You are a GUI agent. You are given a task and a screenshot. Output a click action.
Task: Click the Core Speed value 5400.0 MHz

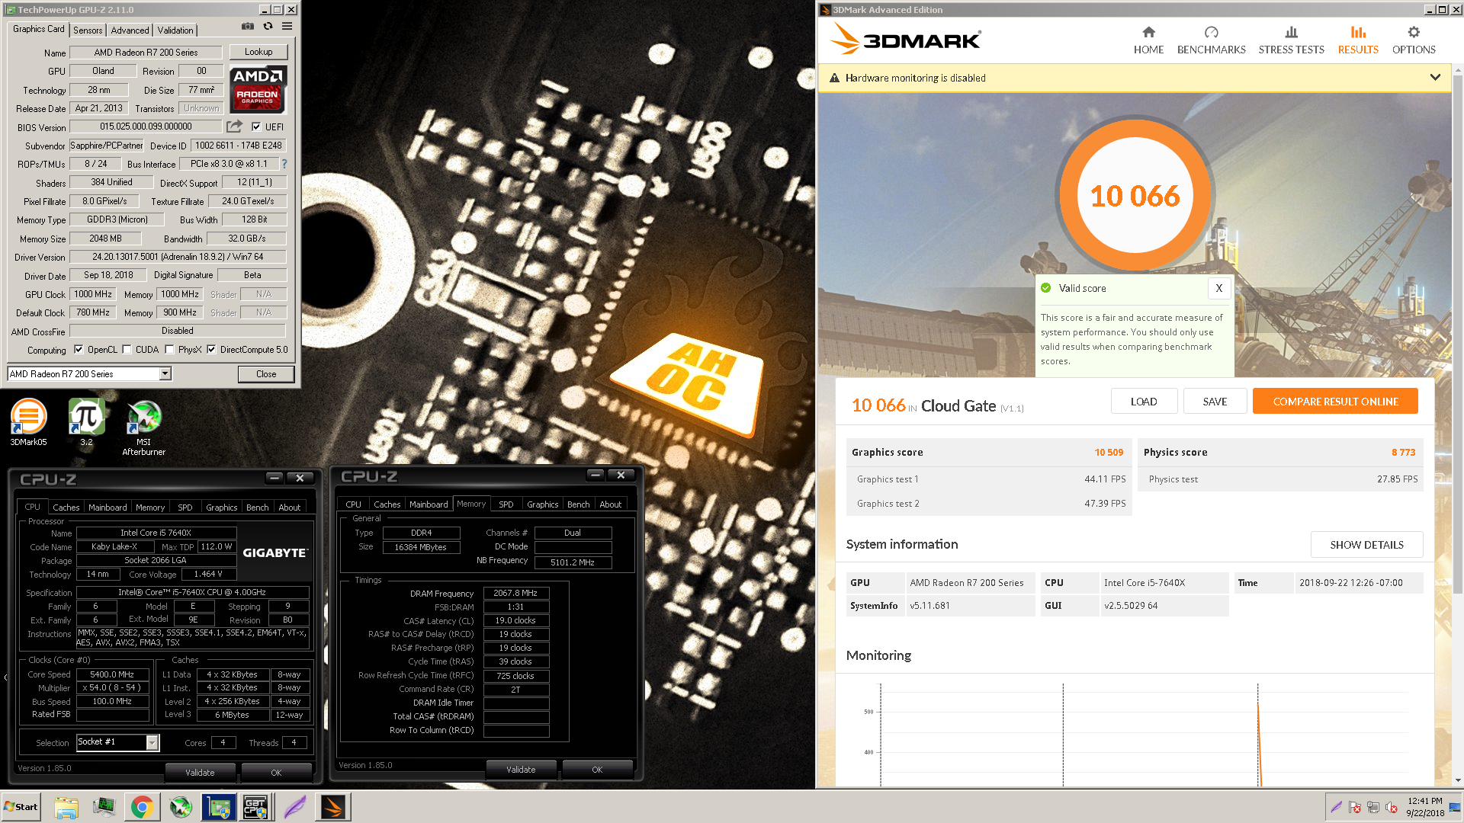[x=112, y=674]
